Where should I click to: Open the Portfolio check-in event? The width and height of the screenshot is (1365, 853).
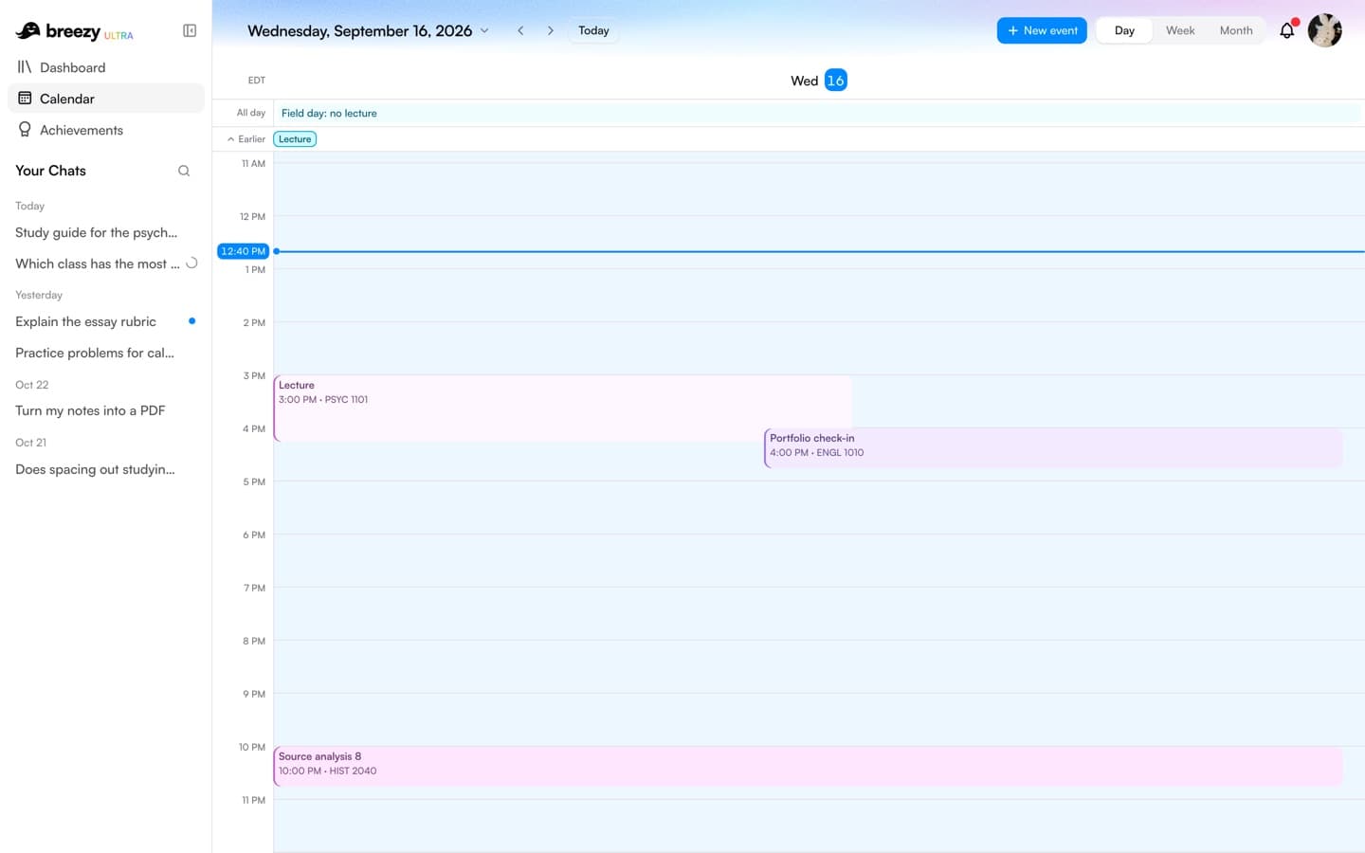1053,447
